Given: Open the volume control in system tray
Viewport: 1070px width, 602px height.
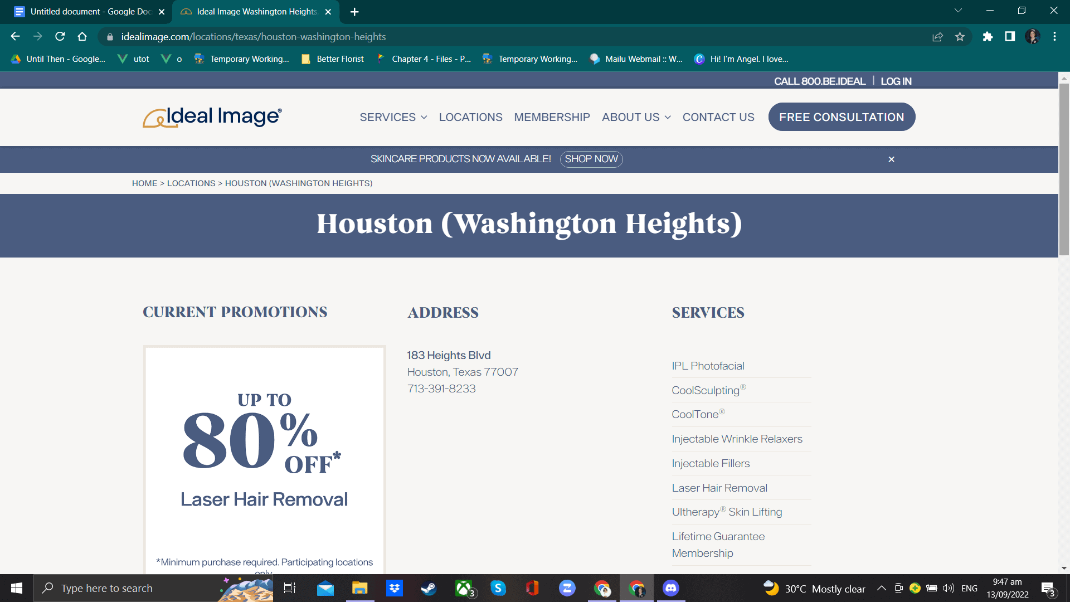Looking at the screenshot, I should pos(948,588).
